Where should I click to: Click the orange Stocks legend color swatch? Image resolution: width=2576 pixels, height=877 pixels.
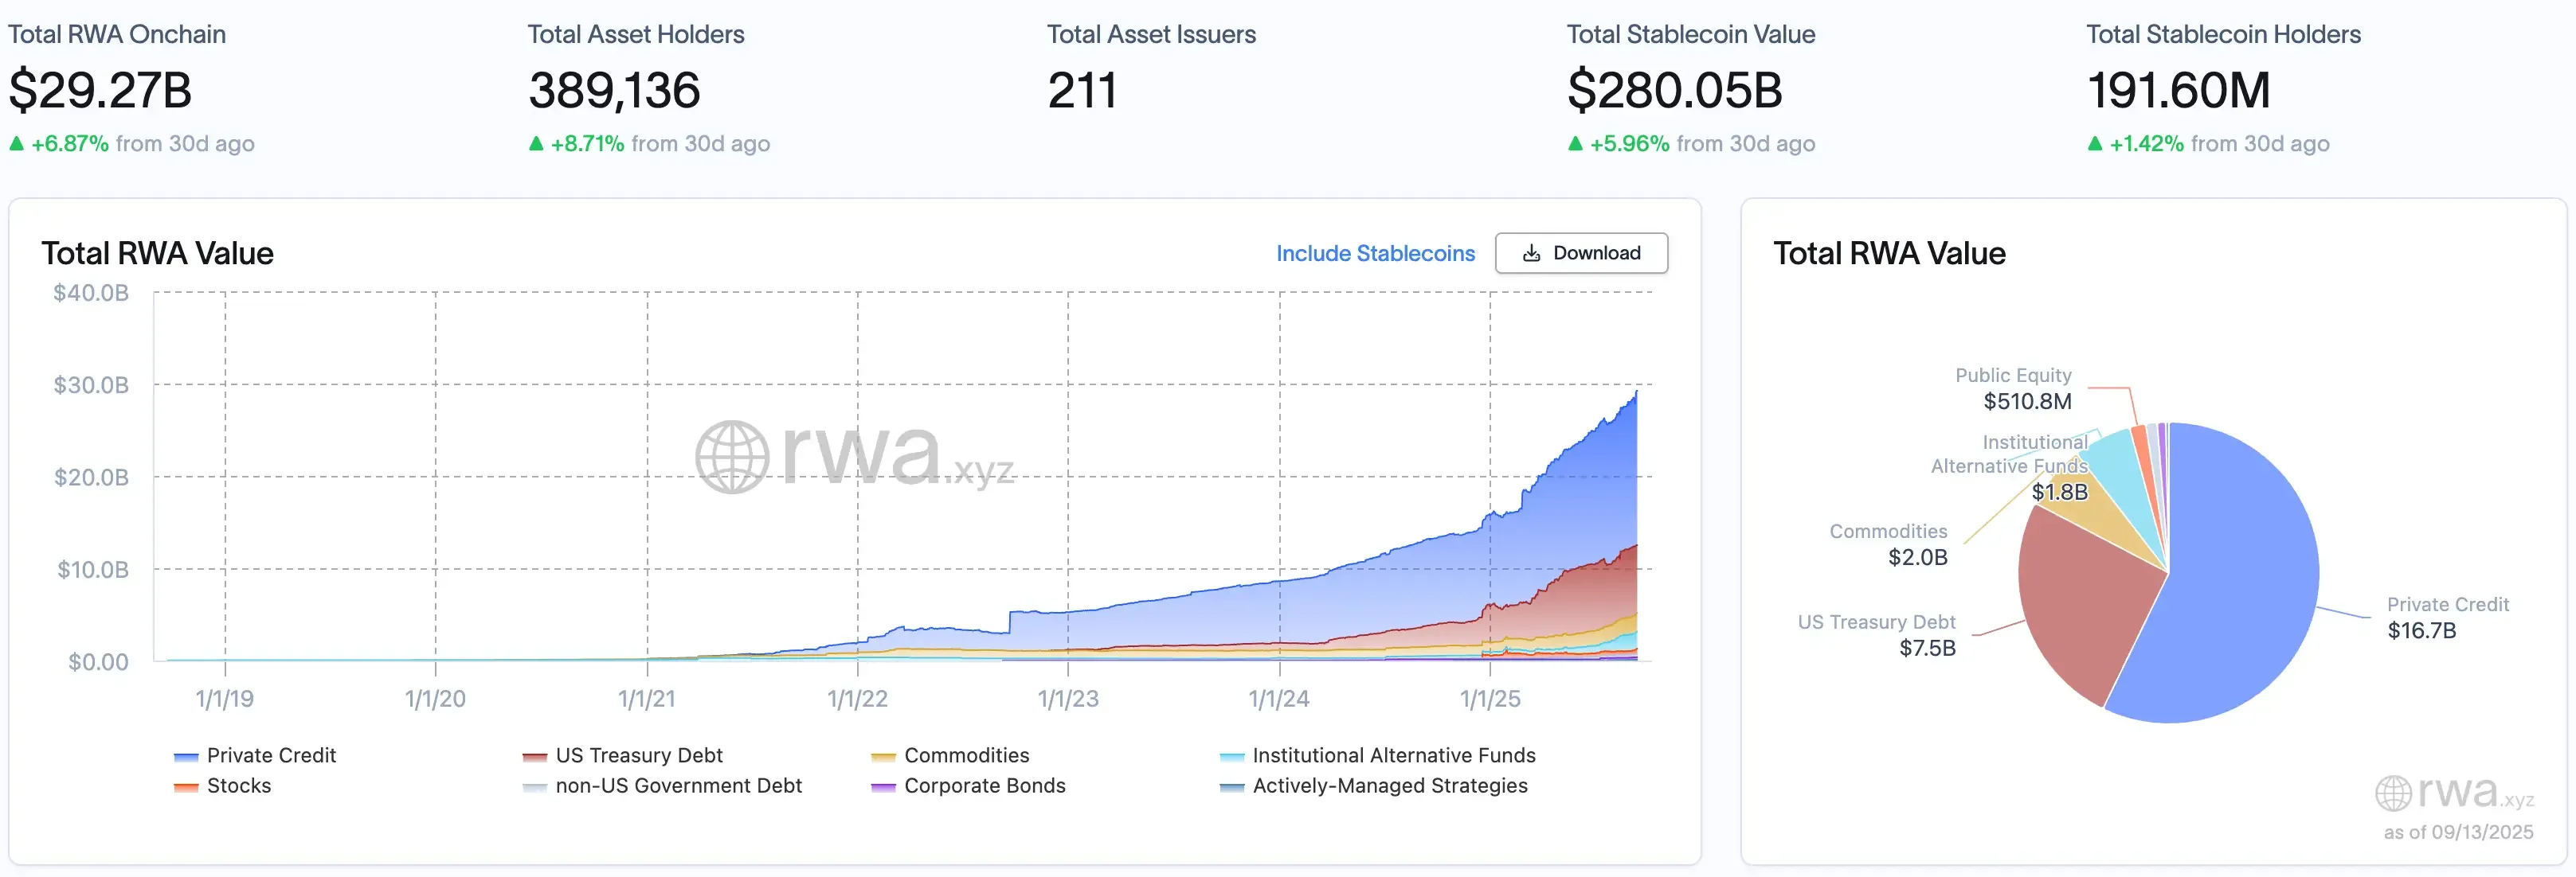(186, 787)
